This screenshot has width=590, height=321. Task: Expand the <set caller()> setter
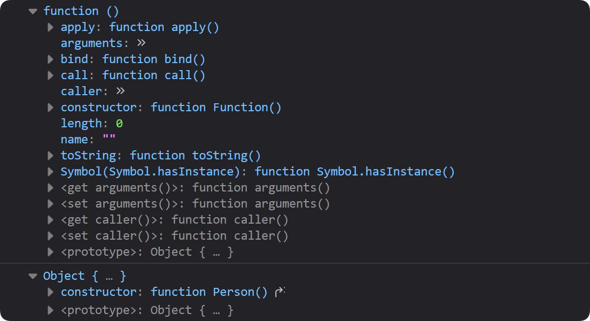pos(50,236)
